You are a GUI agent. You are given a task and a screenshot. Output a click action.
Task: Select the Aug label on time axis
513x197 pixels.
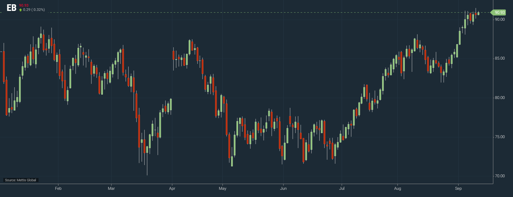[x=397, y=188]
